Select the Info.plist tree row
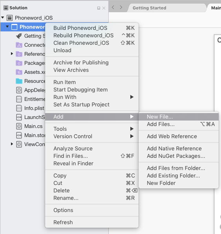221x234 pixels. coord(23,108)
